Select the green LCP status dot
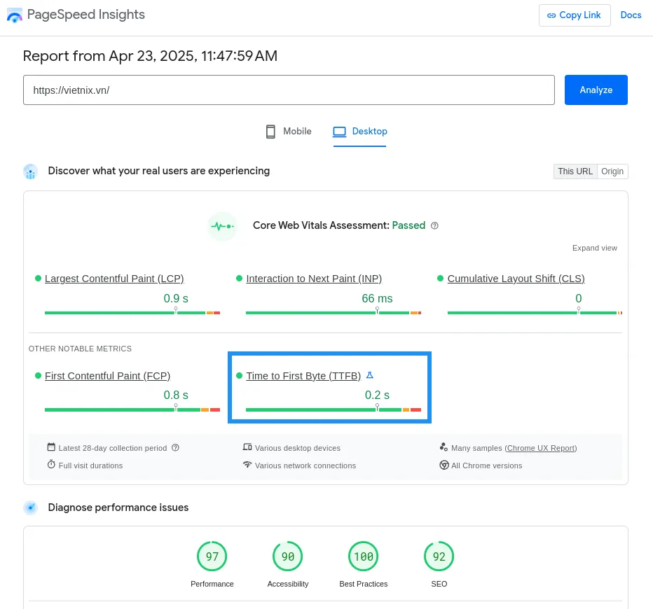 pyautogui.click(x=38, y=278)
